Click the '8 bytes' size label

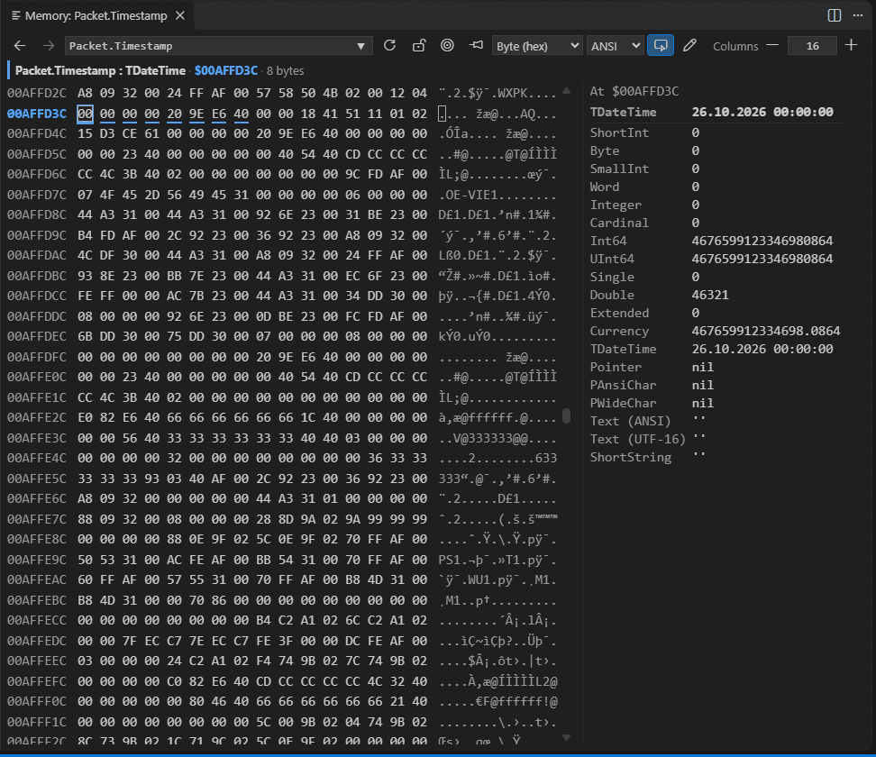click(x=285, y=71)
